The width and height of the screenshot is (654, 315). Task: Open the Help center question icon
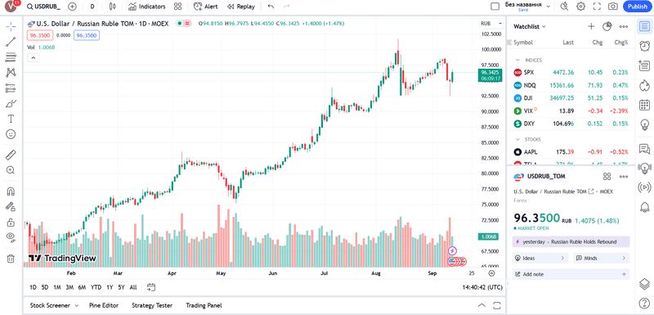pos(644,303)
